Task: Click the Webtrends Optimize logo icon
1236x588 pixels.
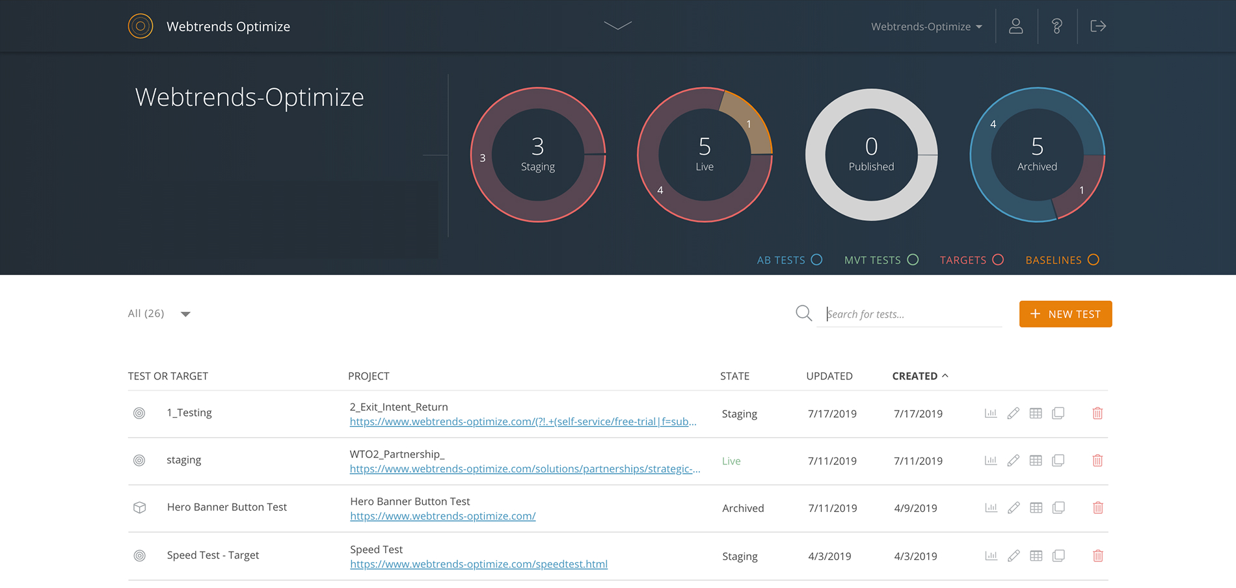Action: click(141, 26)
